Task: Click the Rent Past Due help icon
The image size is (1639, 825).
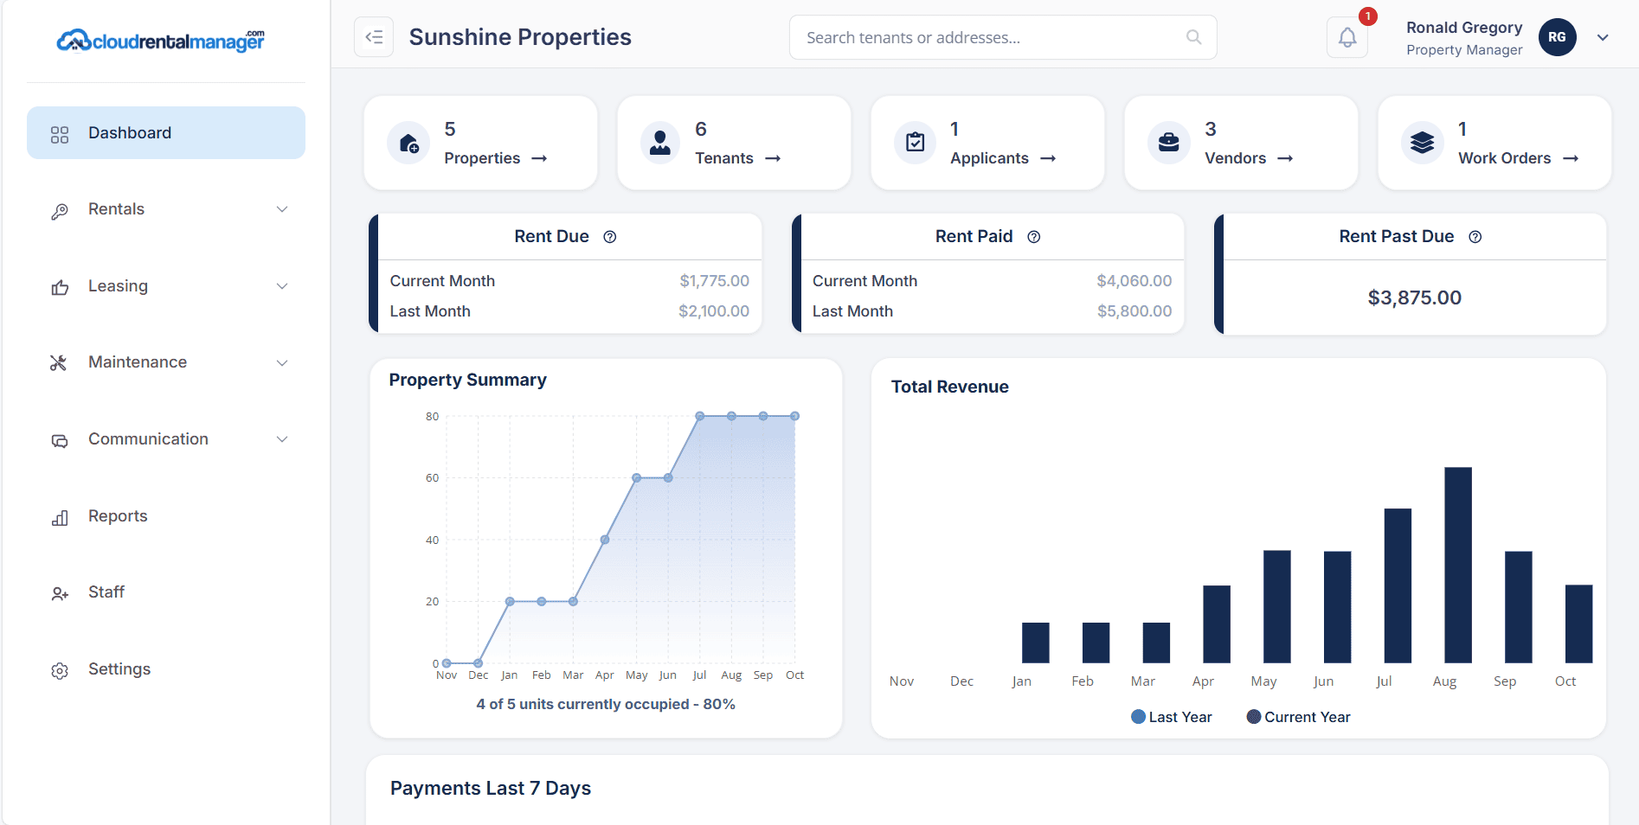Action: [1475, 237]
